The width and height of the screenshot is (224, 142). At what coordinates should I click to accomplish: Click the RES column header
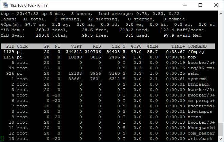[x=97, y=46]
